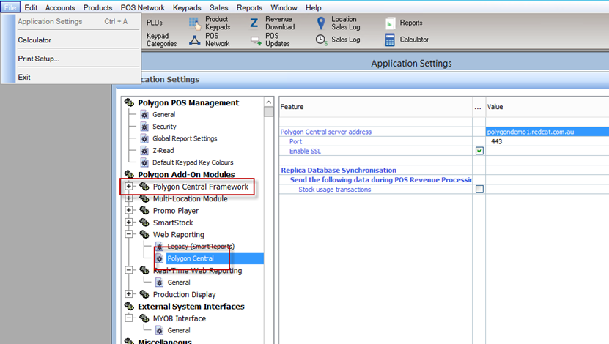609x344 pixels.
Task: Click the POS Updates icon
Action: coord(256,40)
